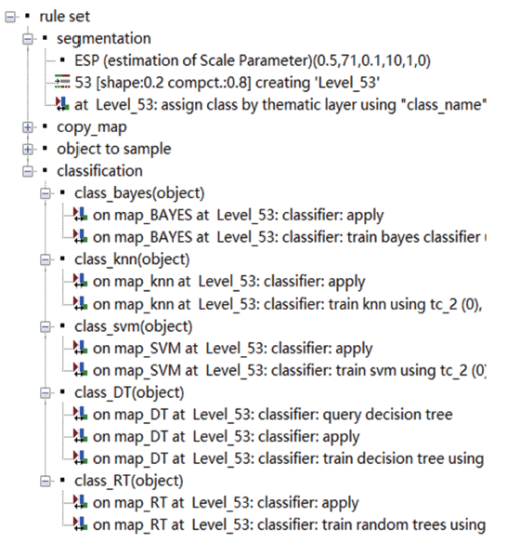This screenshot has height=543, width=507.
Task: Expand the copy_map process node
Action: click(28, 127)
